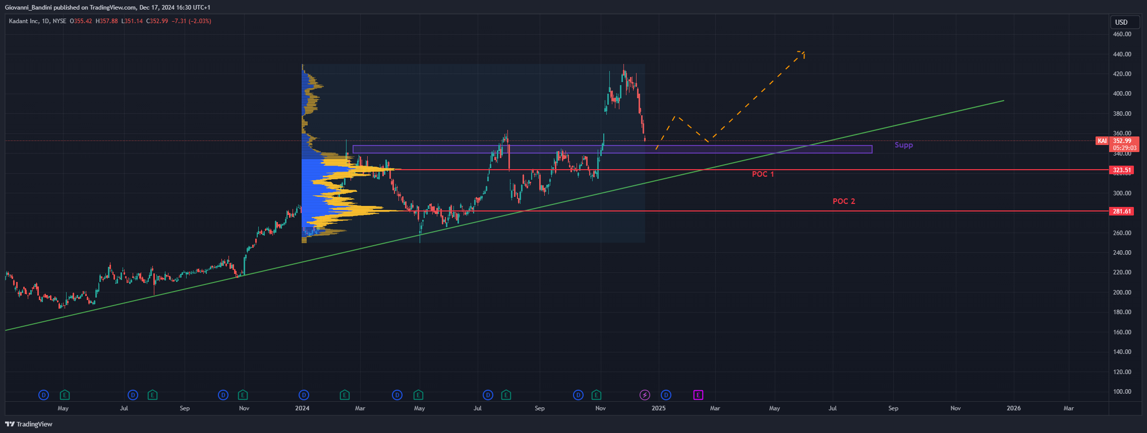
Task: Click the earnings E marker above May 2024
Action: pos(418,395)
